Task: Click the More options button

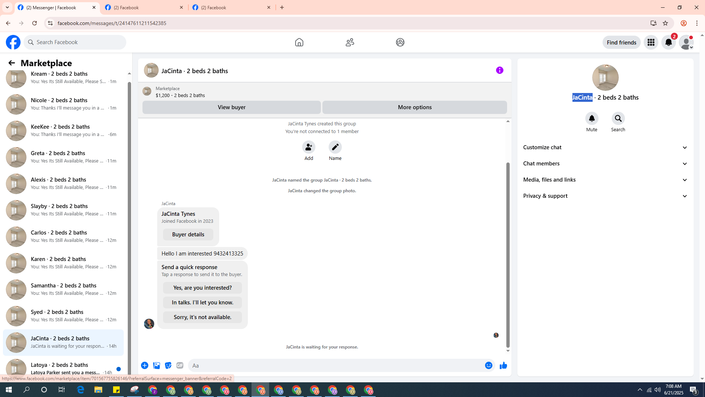Action: click(x=414, y=107)
